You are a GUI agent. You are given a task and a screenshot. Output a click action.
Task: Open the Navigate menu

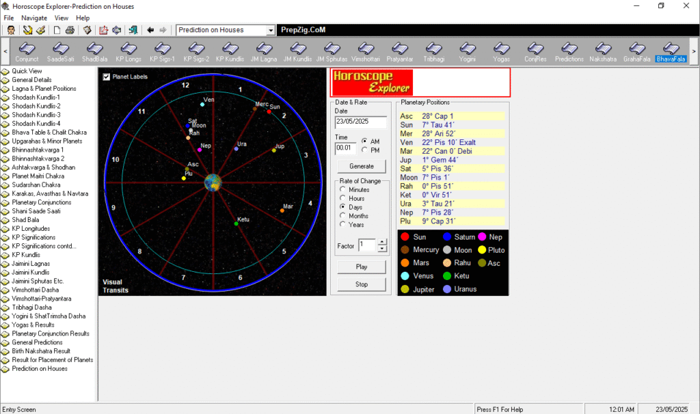(x=34, y=18)
